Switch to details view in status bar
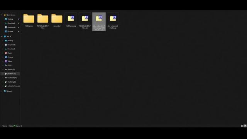This screenshot has height=139, width=247. click(x=242, y=126)
